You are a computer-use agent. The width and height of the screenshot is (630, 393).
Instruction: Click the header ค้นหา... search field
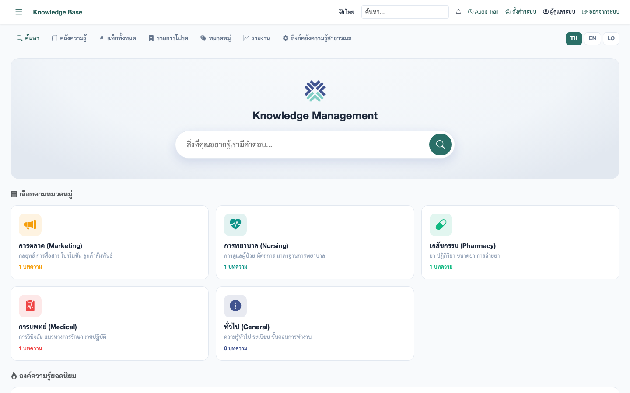click(x=405, y=12)
